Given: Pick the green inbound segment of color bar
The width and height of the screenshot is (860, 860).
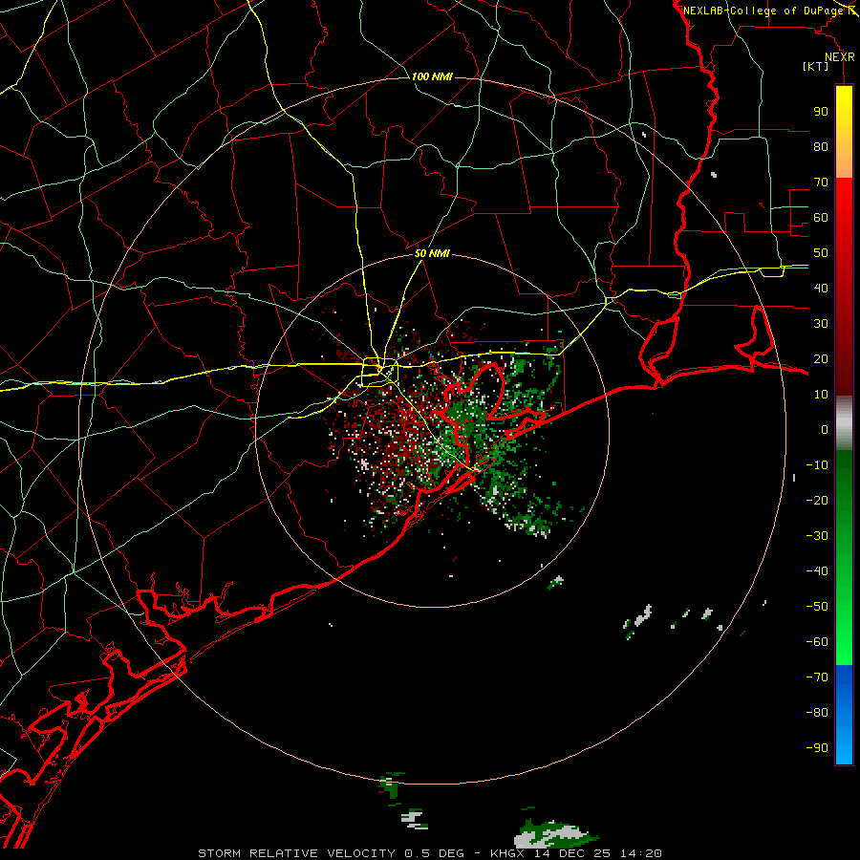Looking at the screenshot, I should tap(844, 558).
